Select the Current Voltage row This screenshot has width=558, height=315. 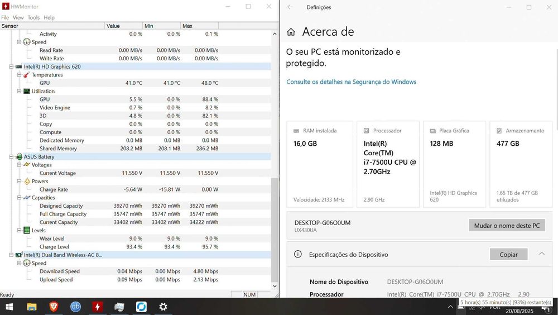(x=135, y=173)
